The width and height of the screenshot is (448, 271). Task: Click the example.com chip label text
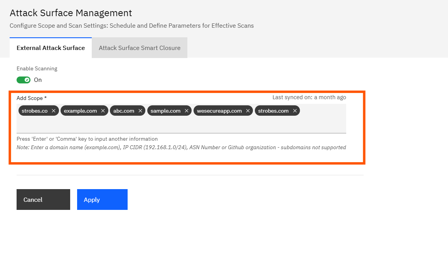click(80, 111)
